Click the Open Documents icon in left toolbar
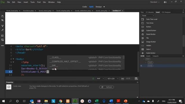The width and height of the screenshot is (185, 104). 2,16
